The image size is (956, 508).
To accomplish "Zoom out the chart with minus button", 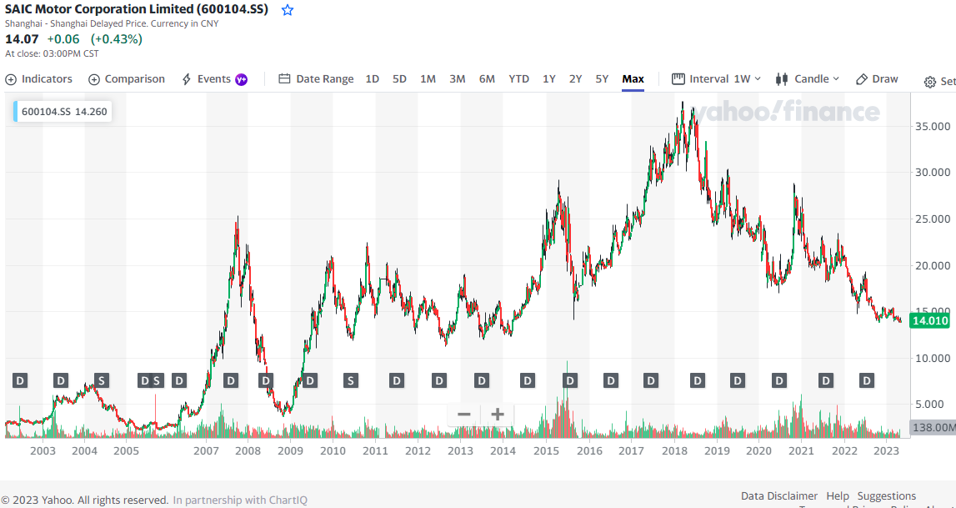I will click(464, 415).
